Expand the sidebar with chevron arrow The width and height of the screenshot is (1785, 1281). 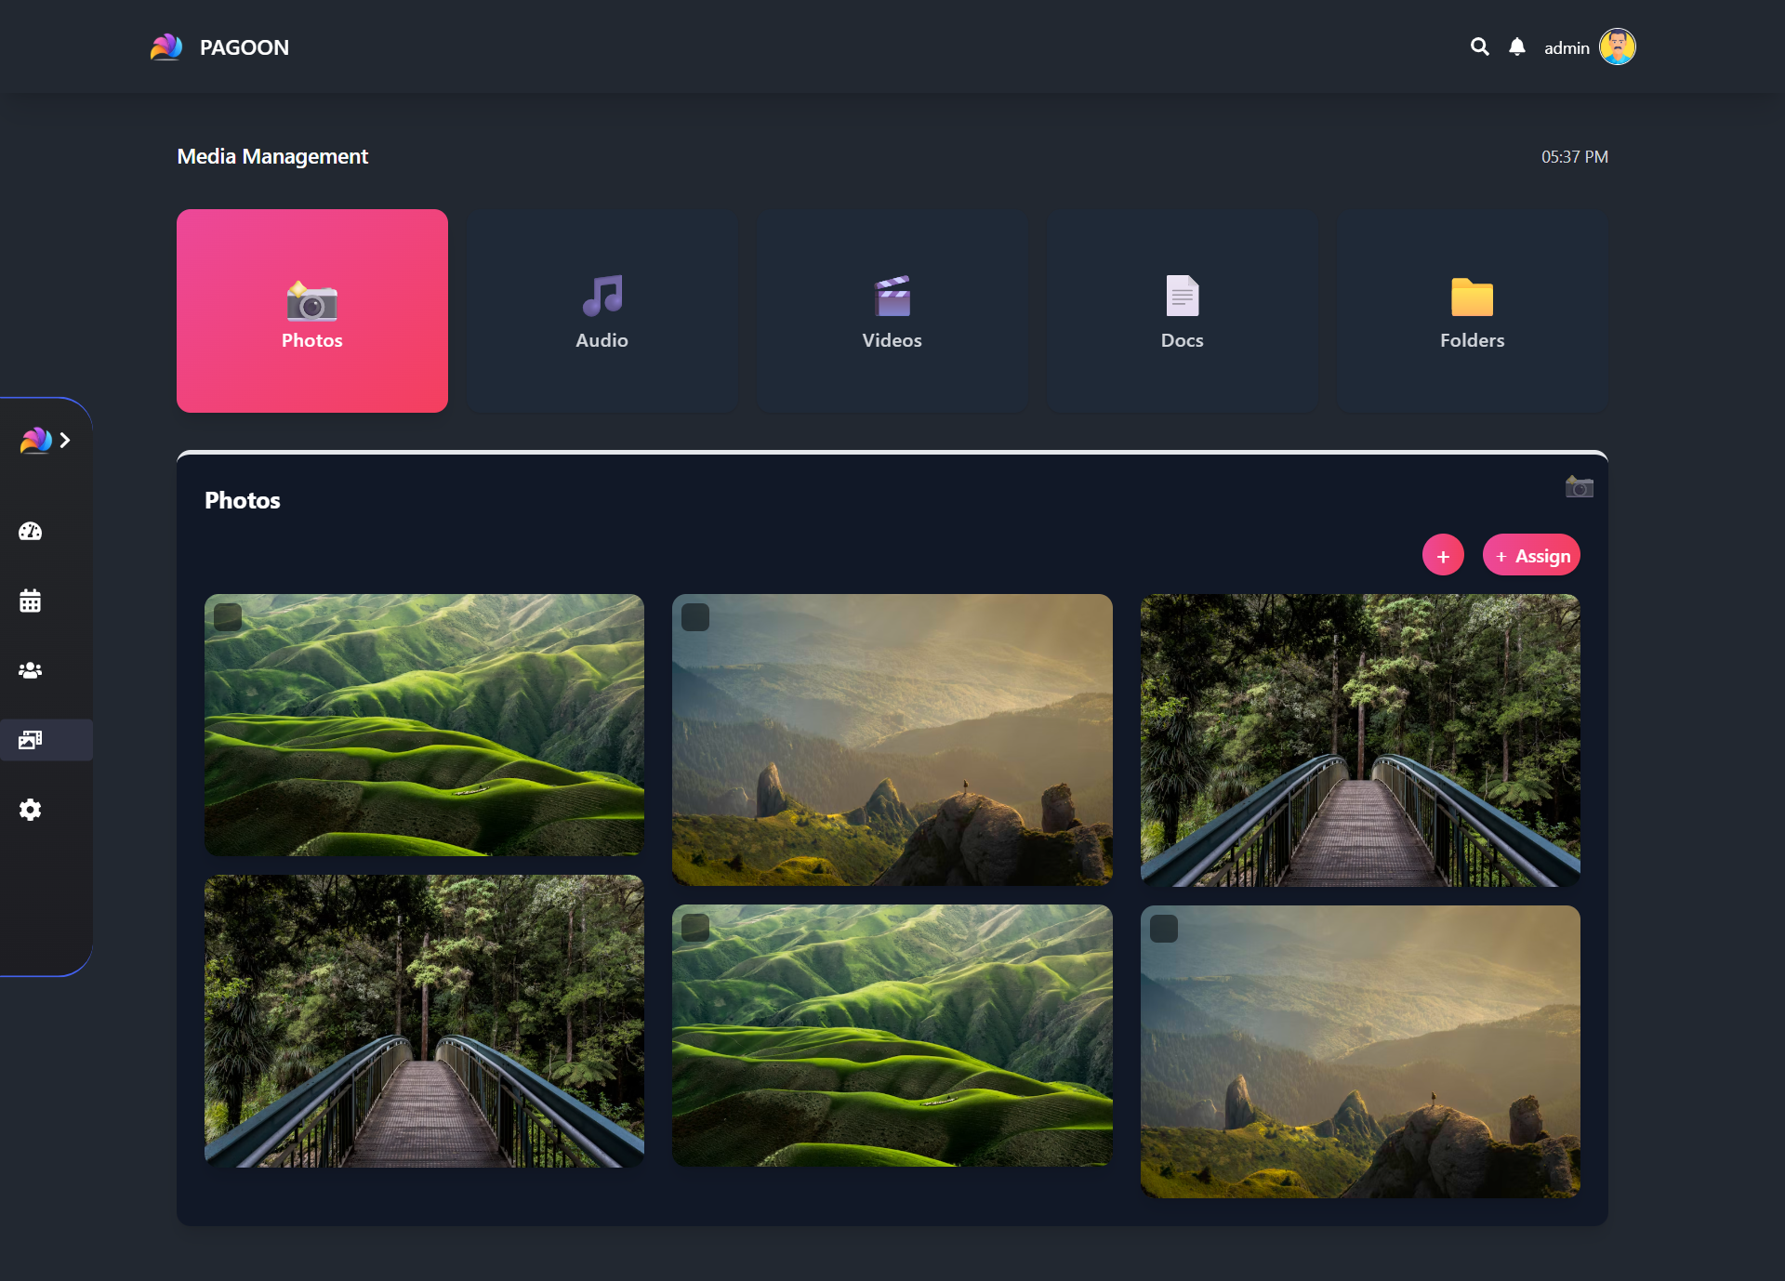pos(65,441)
